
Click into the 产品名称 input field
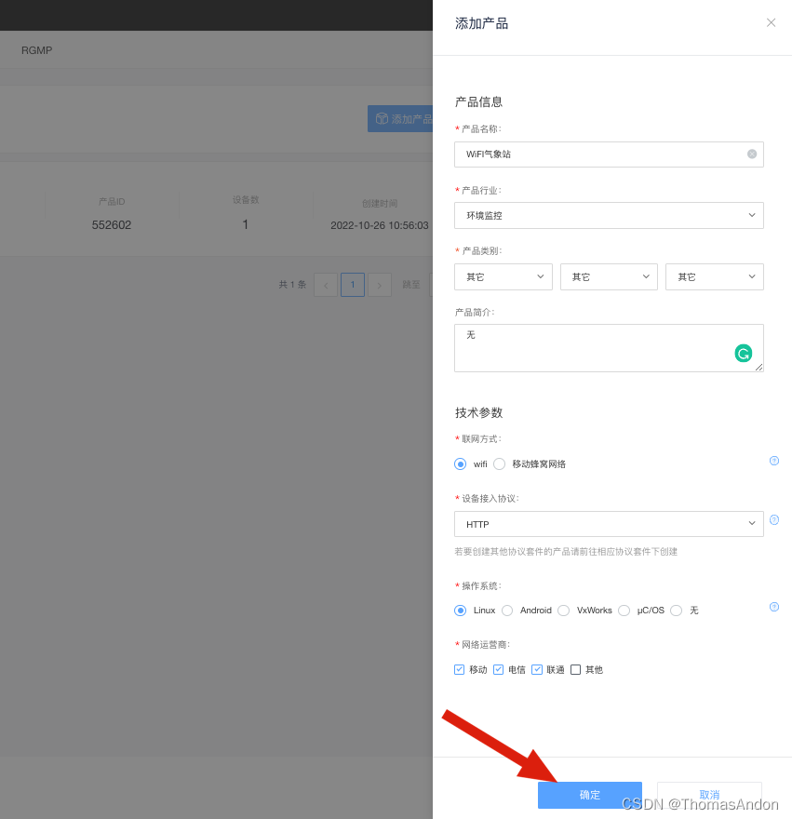point(609,154)
